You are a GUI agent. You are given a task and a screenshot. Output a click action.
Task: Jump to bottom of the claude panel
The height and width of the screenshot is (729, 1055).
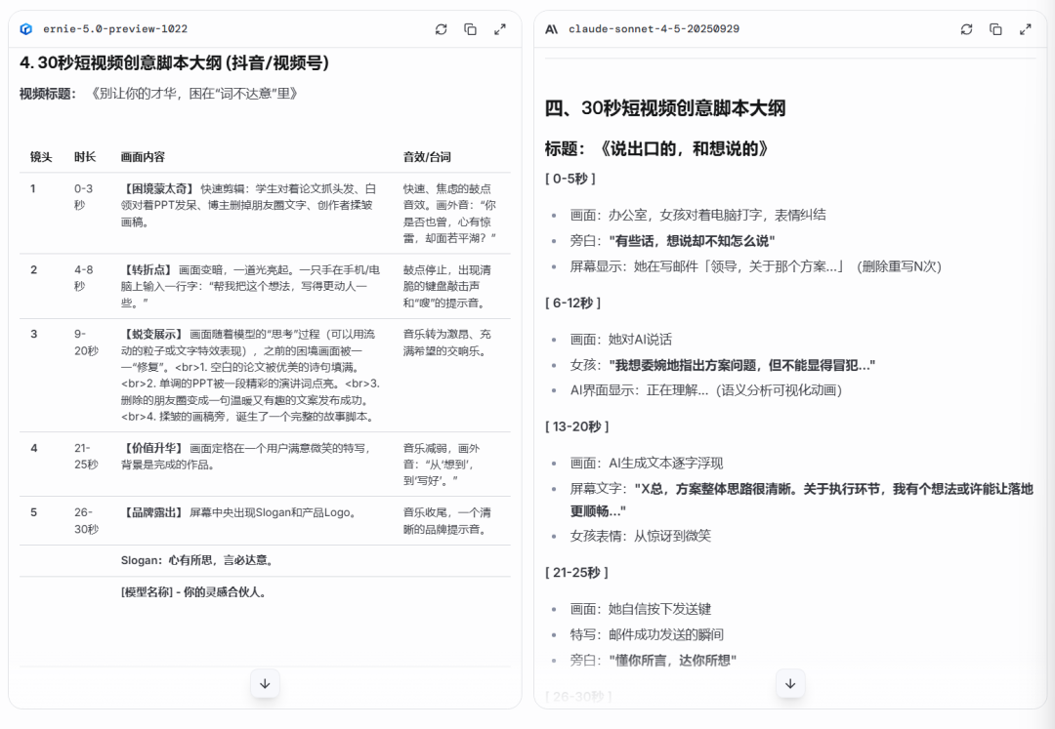click(x=790, y=683)
